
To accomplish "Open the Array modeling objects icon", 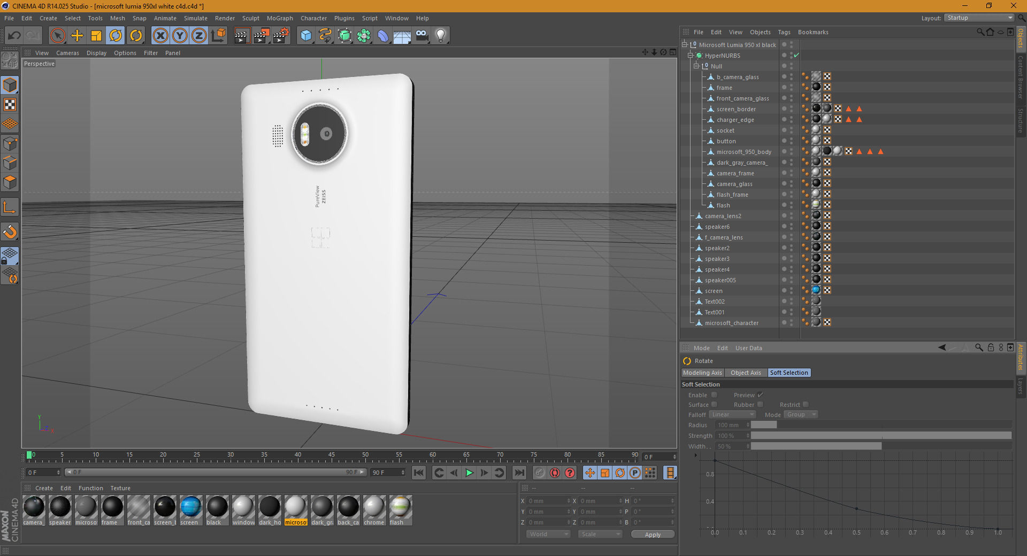I will [x=364, y=36].
